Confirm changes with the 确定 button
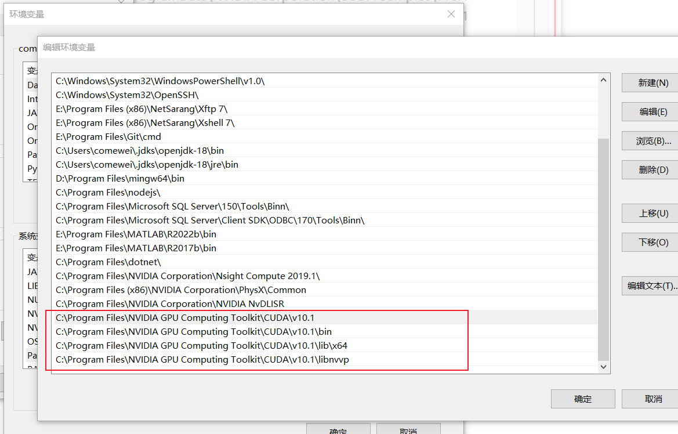Image resolution: width=678 pixels, height=434 pixels. (x=582, y=399)
